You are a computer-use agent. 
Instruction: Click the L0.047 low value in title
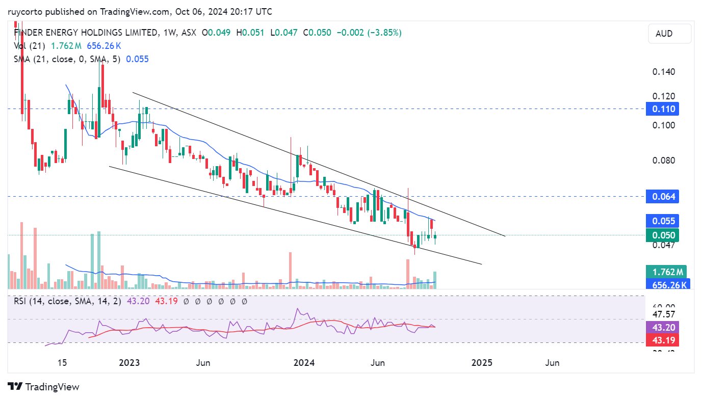click(284, 33)
